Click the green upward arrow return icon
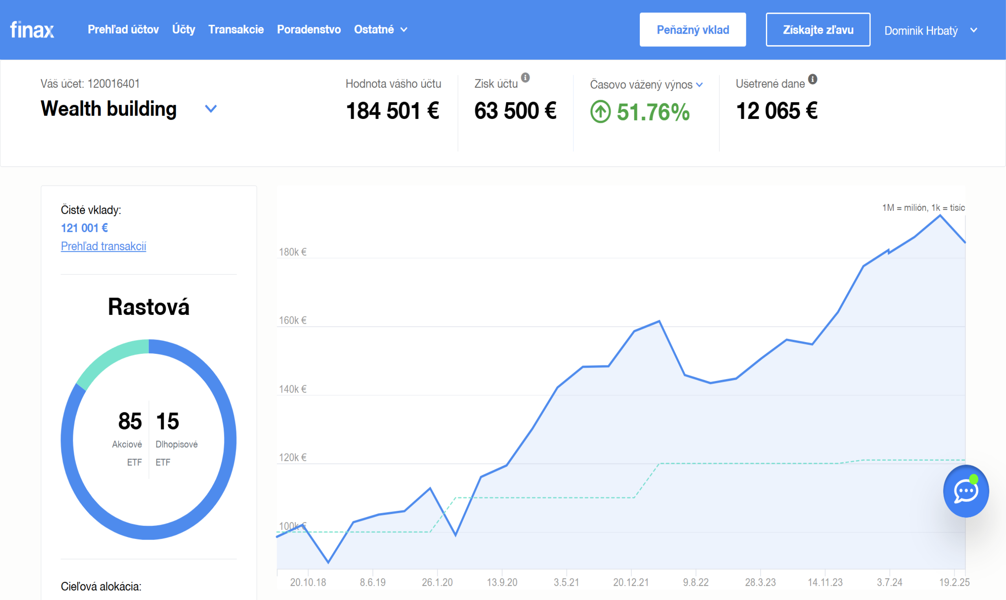Viewport: 1006px width, 600px height. click(x=600, y=112)
